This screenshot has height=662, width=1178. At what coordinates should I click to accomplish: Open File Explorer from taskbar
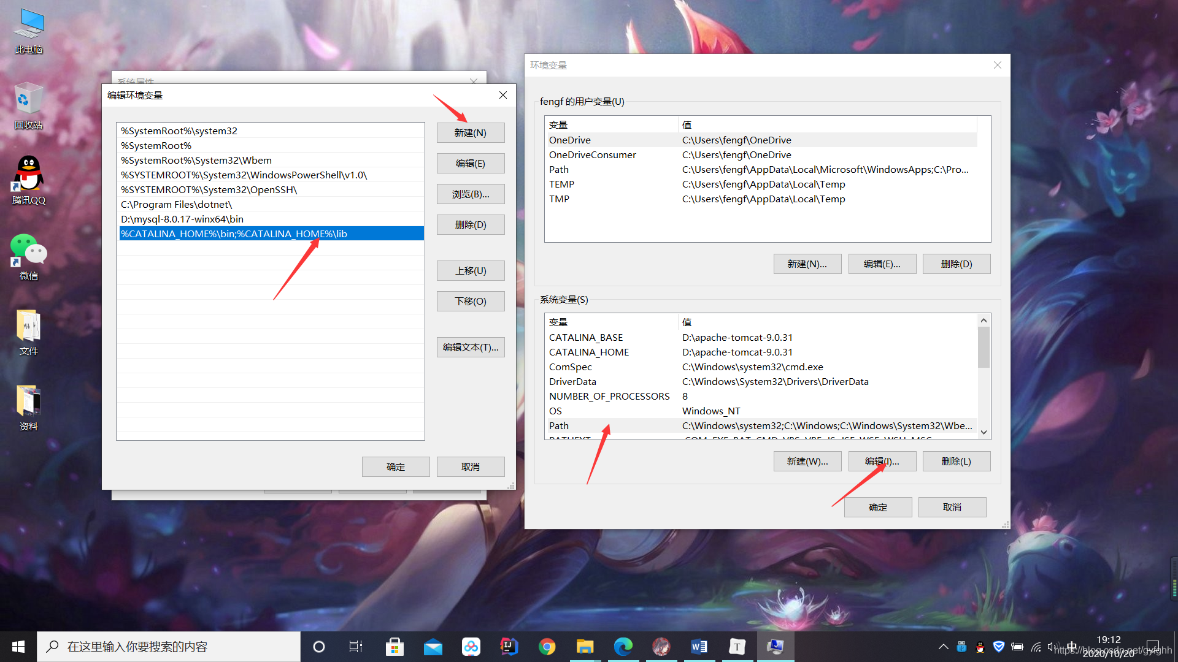pyautogui.click(x=585, y=647)
